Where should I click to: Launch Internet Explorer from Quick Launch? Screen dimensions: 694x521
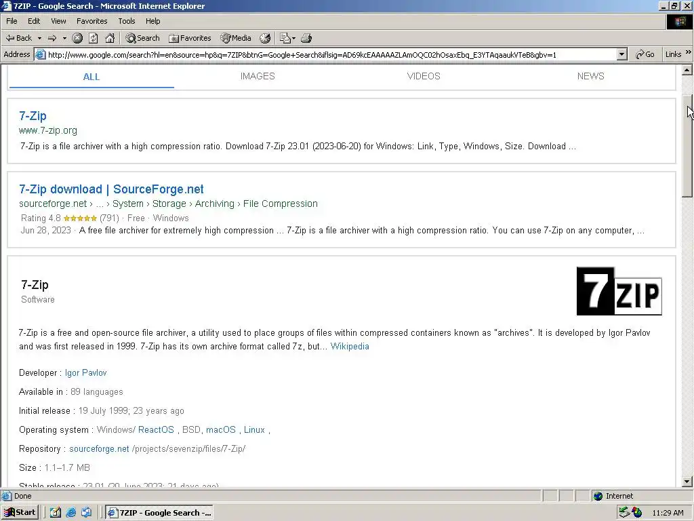70,513
